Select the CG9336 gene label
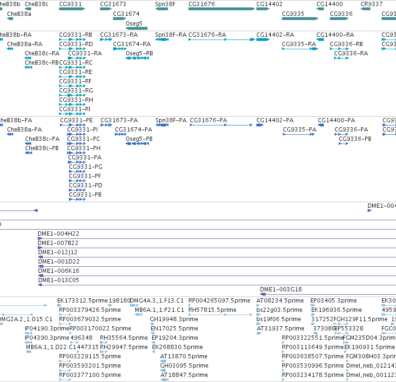The width and height of the screenshot is (396, 382). click(x=341, y=13)
